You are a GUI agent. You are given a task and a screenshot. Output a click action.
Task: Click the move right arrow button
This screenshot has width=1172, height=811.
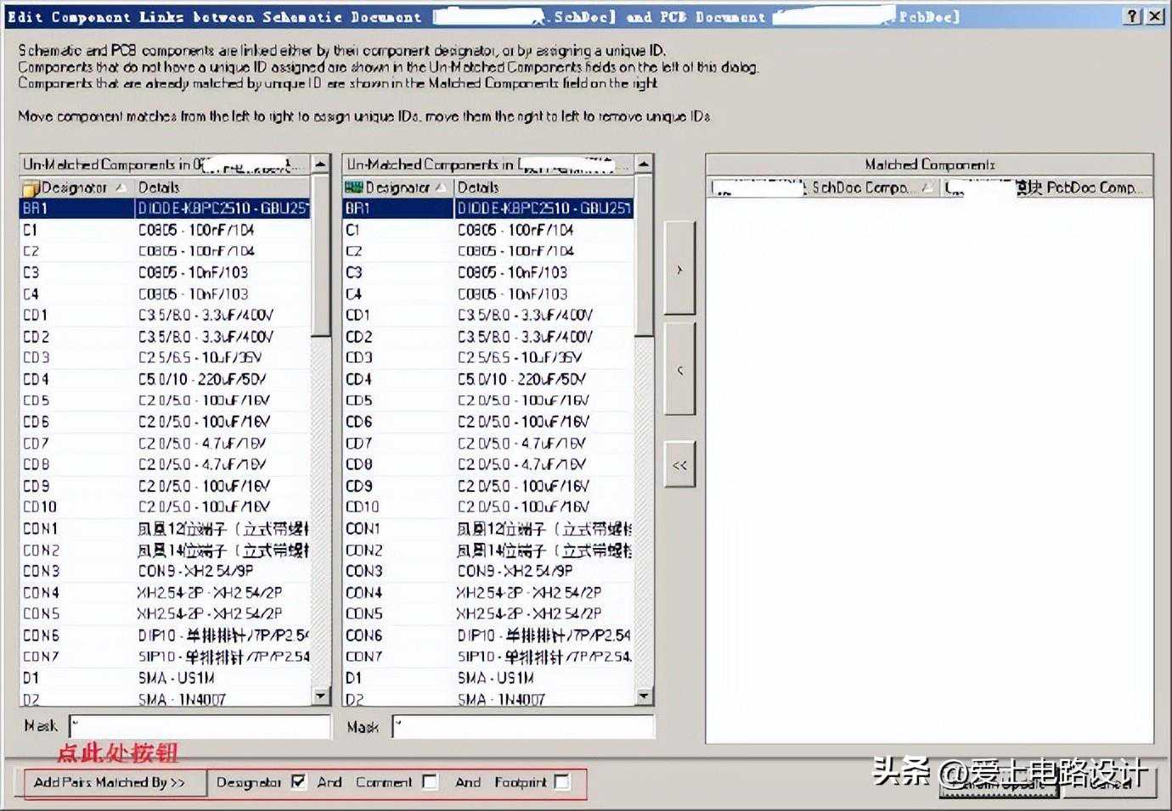pos(679,269)
